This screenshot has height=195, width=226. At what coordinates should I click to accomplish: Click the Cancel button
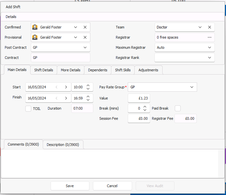[112, 186]
